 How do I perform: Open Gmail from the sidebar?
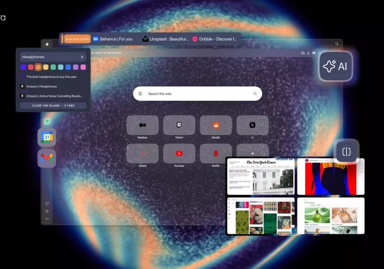[47, 159]
